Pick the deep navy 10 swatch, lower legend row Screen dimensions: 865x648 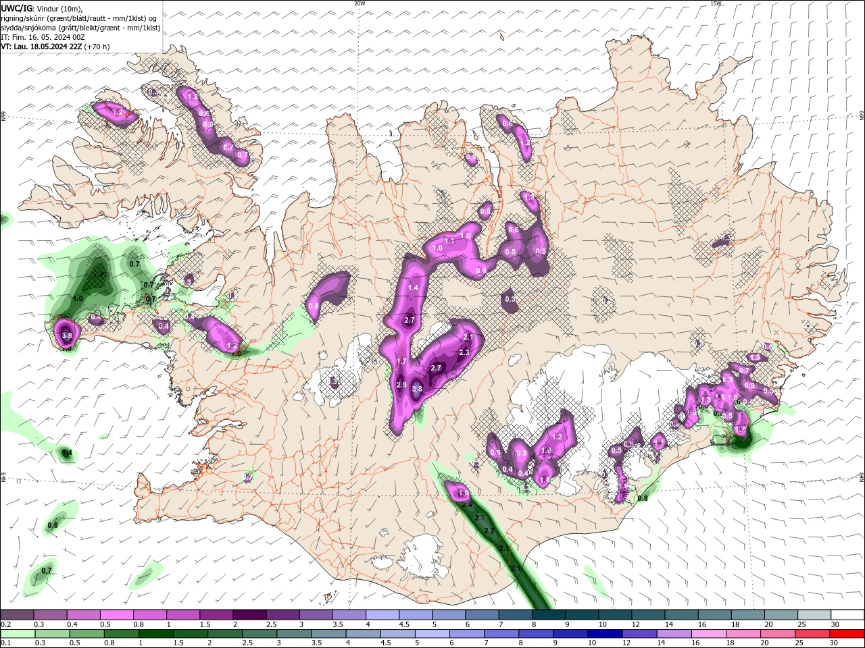point(605,634)
